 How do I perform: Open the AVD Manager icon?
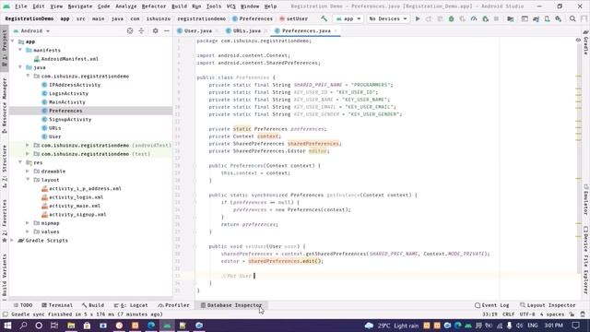[x=547, y=18]
